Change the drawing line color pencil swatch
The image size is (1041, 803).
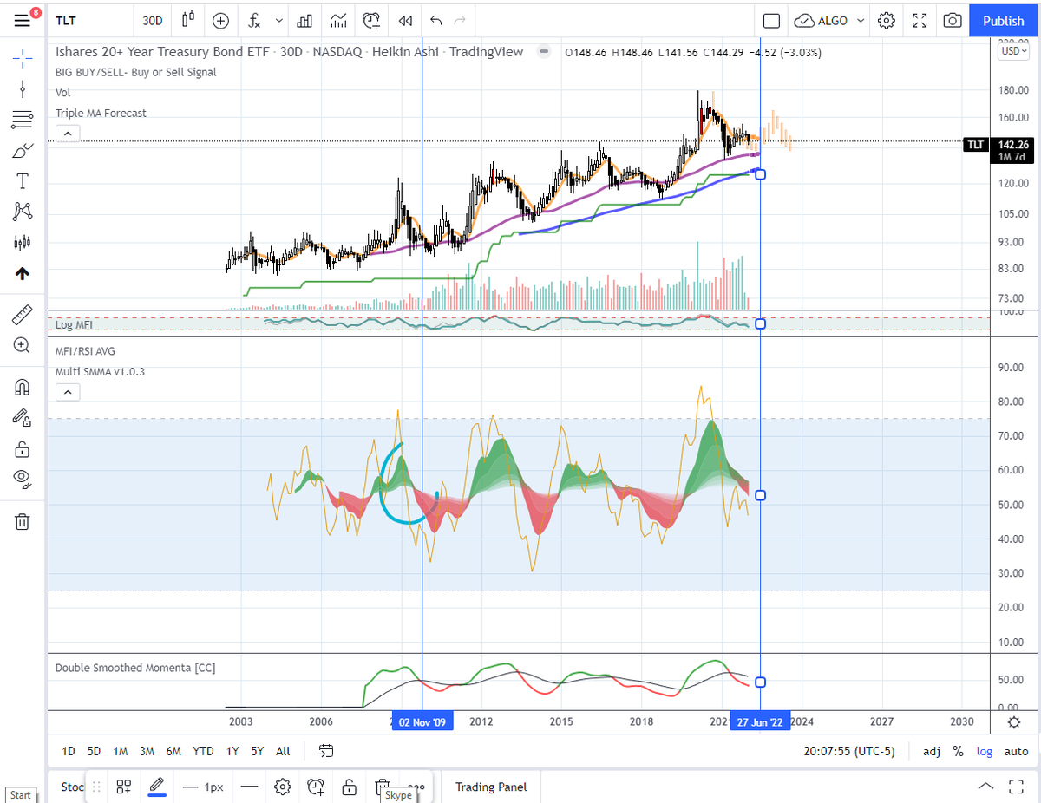pyautogui.click(x=157, y=787)
